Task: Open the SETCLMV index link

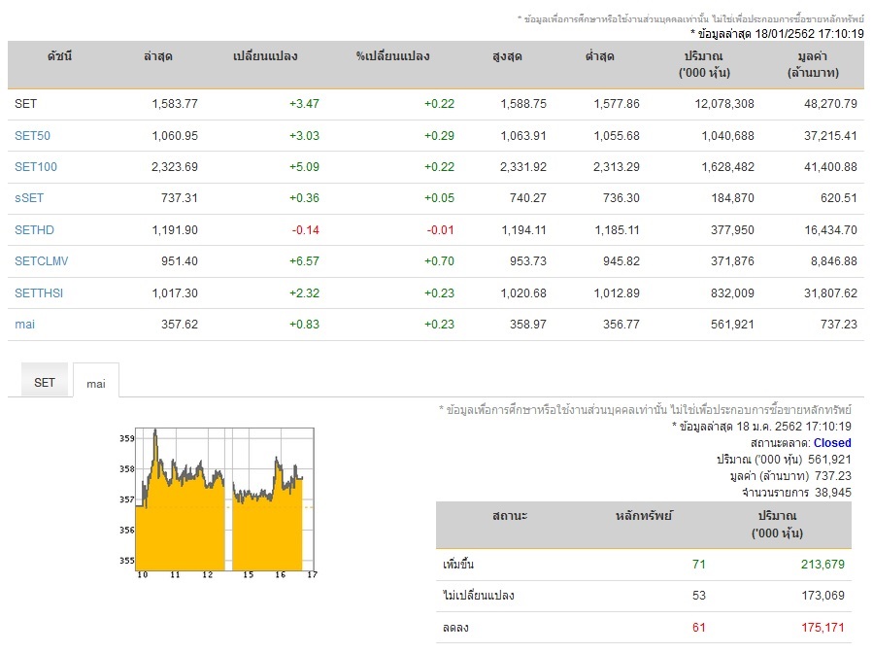Action: (x=41, y=260)
